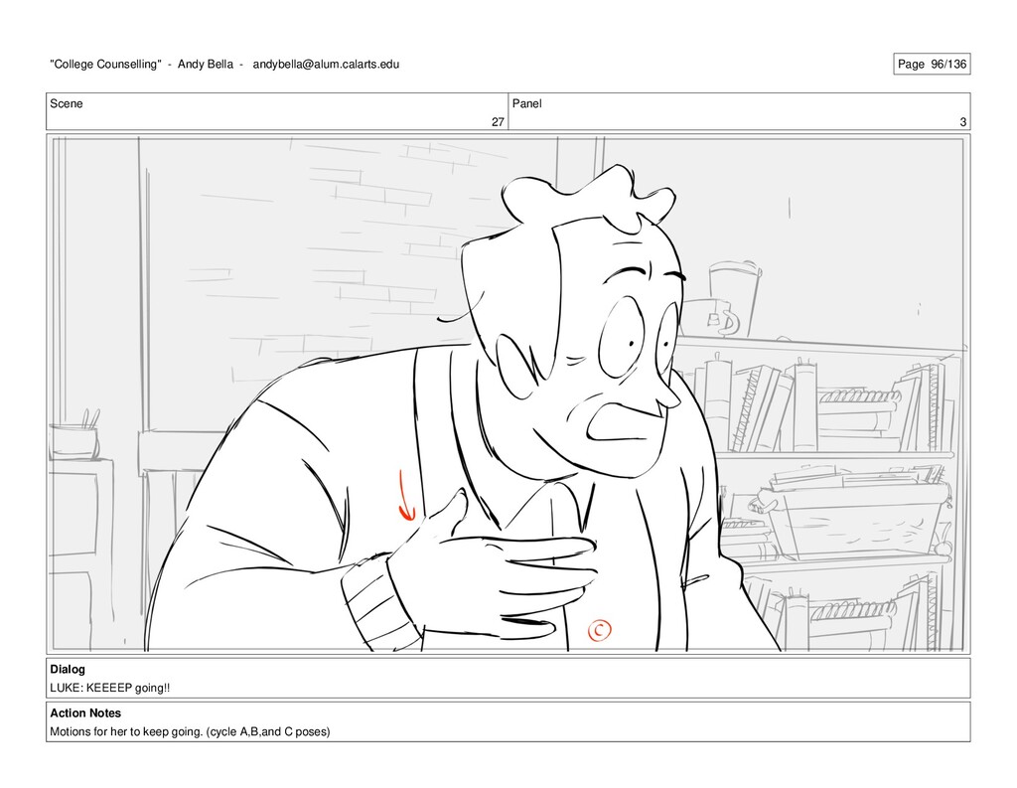The height and width of the screenshot is (788, 1017).
Task: Click the storyboard panel drawing
Action: 508,394
